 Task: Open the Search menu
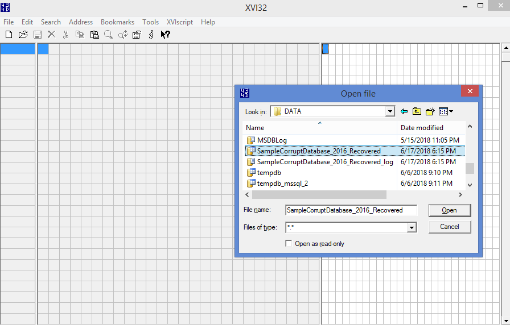point(51,22)
